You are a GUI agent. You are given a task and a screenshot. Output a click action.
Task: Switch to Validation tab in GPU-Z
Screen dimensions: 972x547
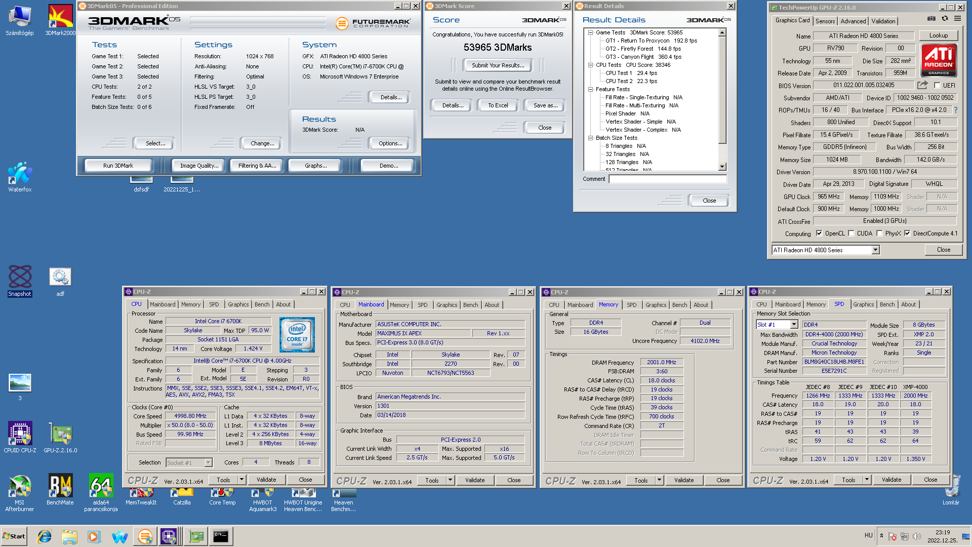pyautogui.click(x=883, y=21)
